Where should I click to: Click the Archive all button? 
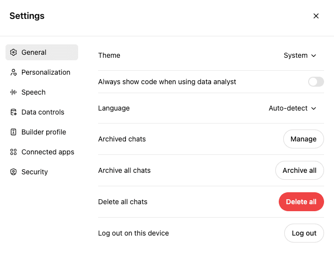click(299, 170)
